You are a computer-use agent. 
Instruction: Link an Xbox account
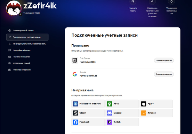click(122, 104)
